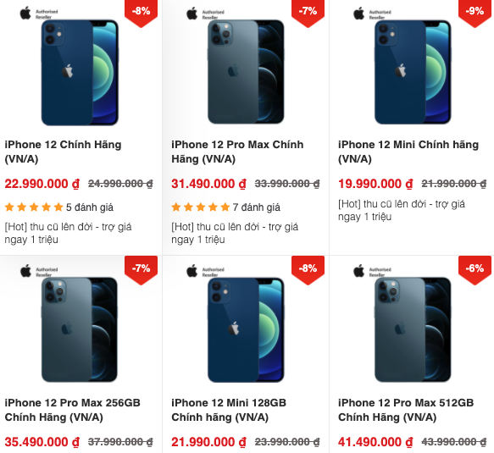Screen dimensions: 494x453
Task: Open the iPhone 12 Pro Max 512GB phone image
Action: click(413, 329)
